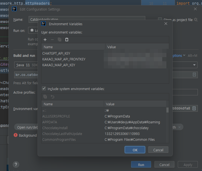Screen dimensions: 202x171
Task: Uncheck Include system environment variables
Action: [x=44, y=88]
